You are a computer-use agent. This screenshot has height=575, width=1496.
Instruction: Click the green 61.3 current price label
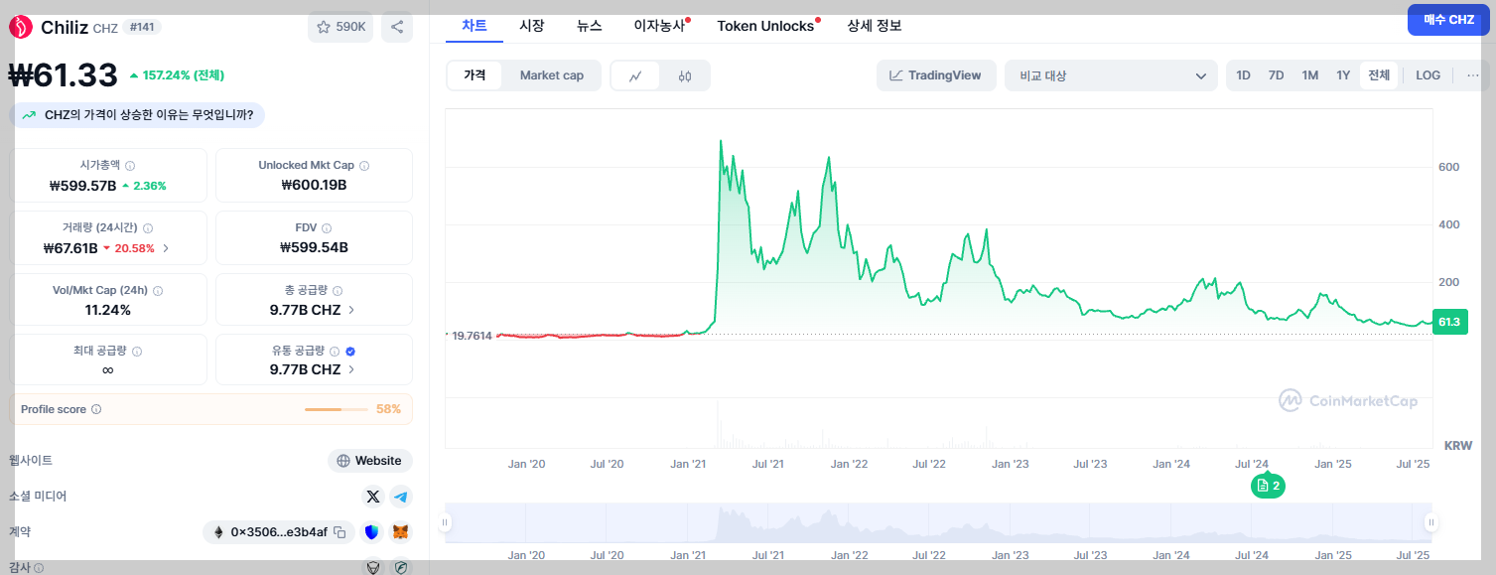click(1449, 322)
